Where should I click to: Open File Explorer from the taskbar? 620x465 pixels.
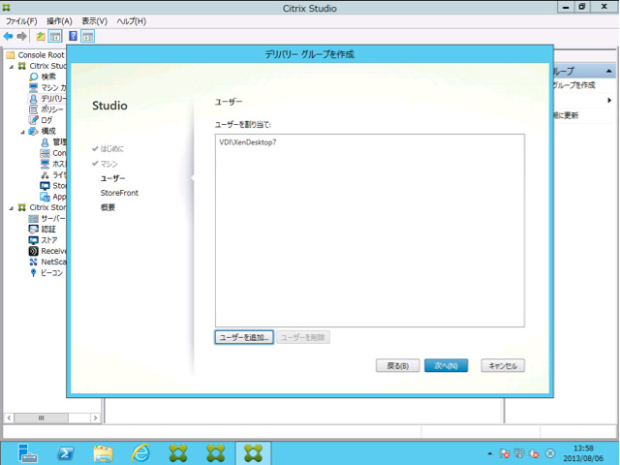click(104, 453)
